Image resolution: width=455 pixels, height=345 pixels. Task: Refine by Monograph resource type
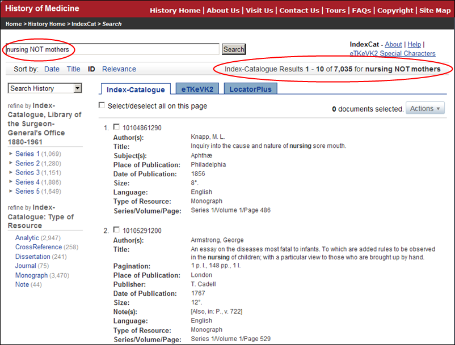click(31, 275)
